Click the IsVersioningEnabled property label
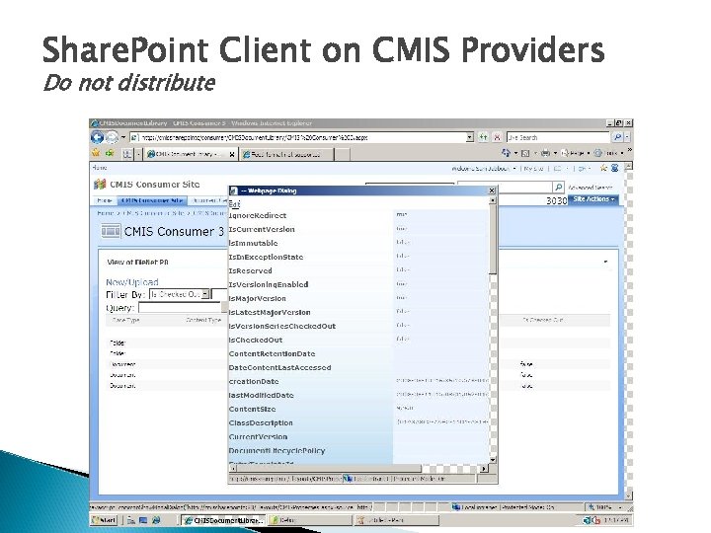This screenshot has width=711, height=533. point(269,284)
